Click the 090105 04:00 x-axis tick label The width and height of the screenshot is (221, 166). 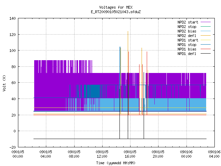[x=46, y=154]
